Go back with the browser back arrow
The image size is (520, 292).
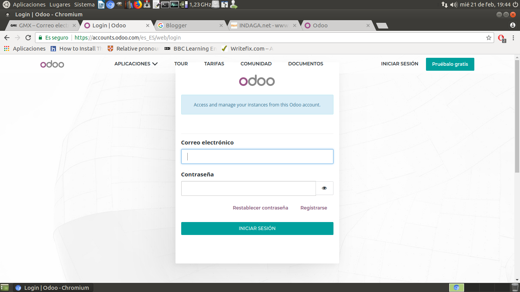tap(7, 38)
